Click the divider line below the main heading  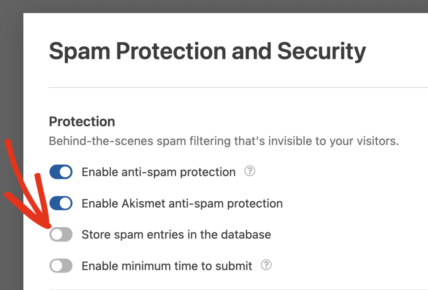(x=238, y=87)
